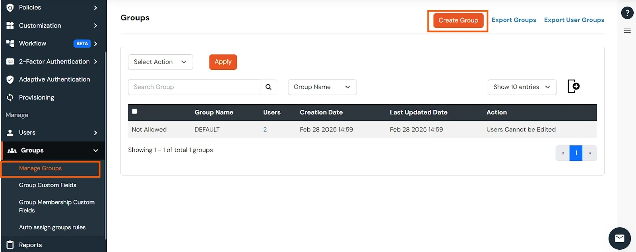The width and height of the screenshot is (636, 252).
Task: Open the hamburger menu icon
Action: coord(627,31)
